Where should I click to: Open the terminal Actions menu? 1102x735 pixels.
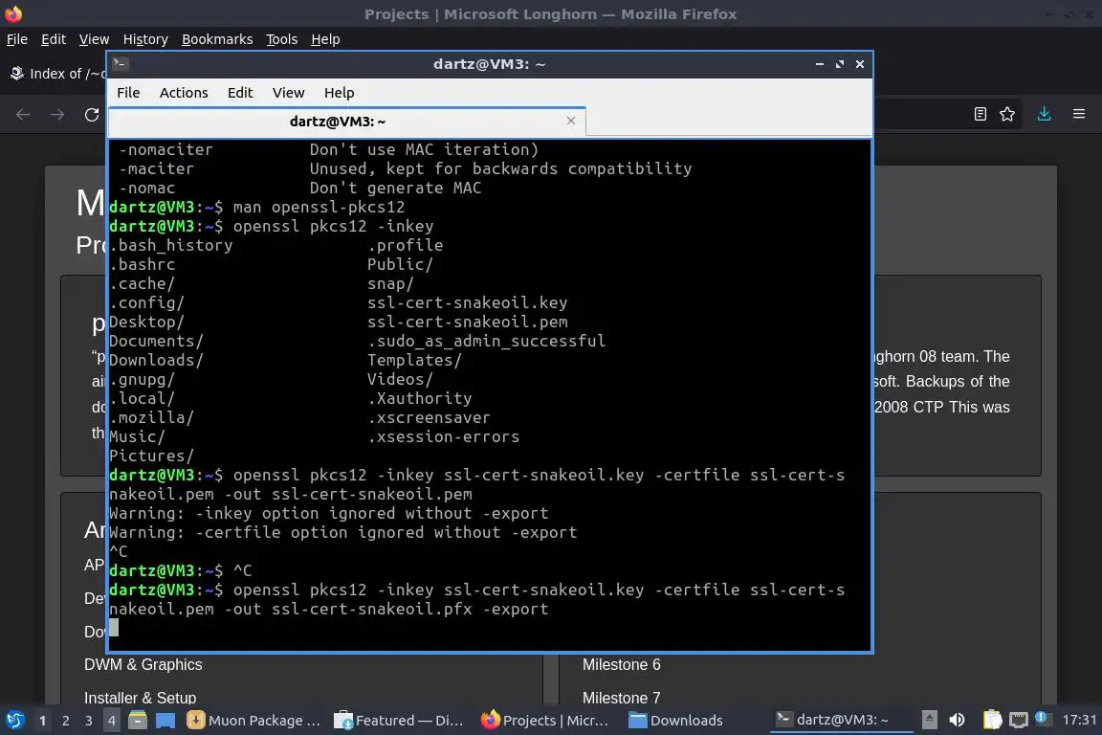184,93
